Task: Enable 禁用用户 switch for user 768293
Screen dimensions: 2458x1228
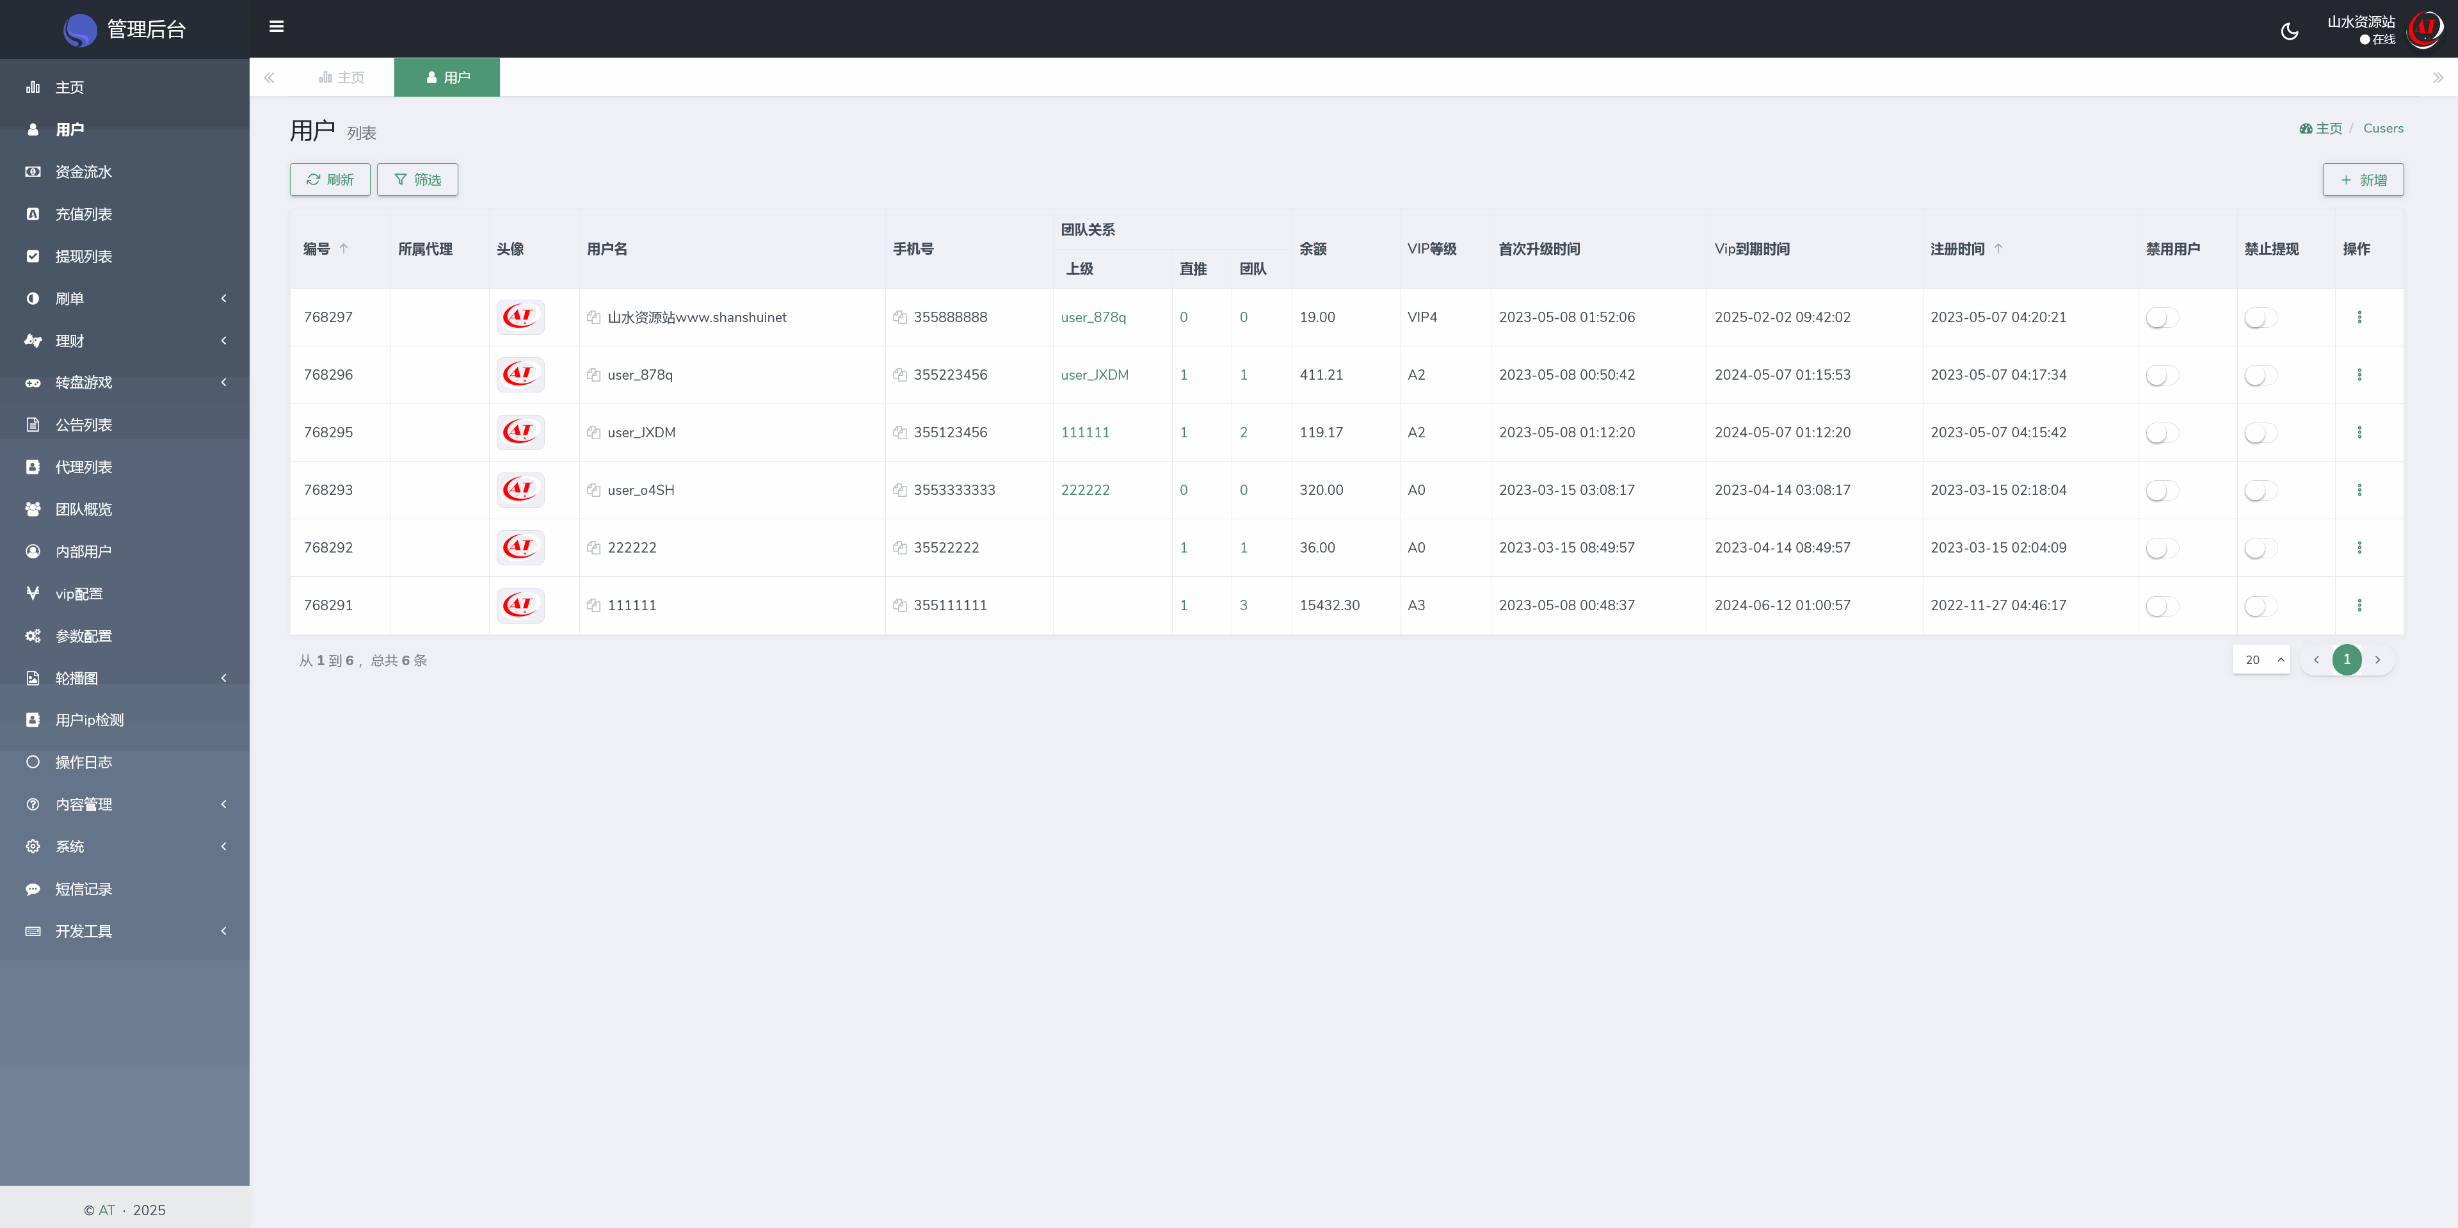Action: point(2161,490)
